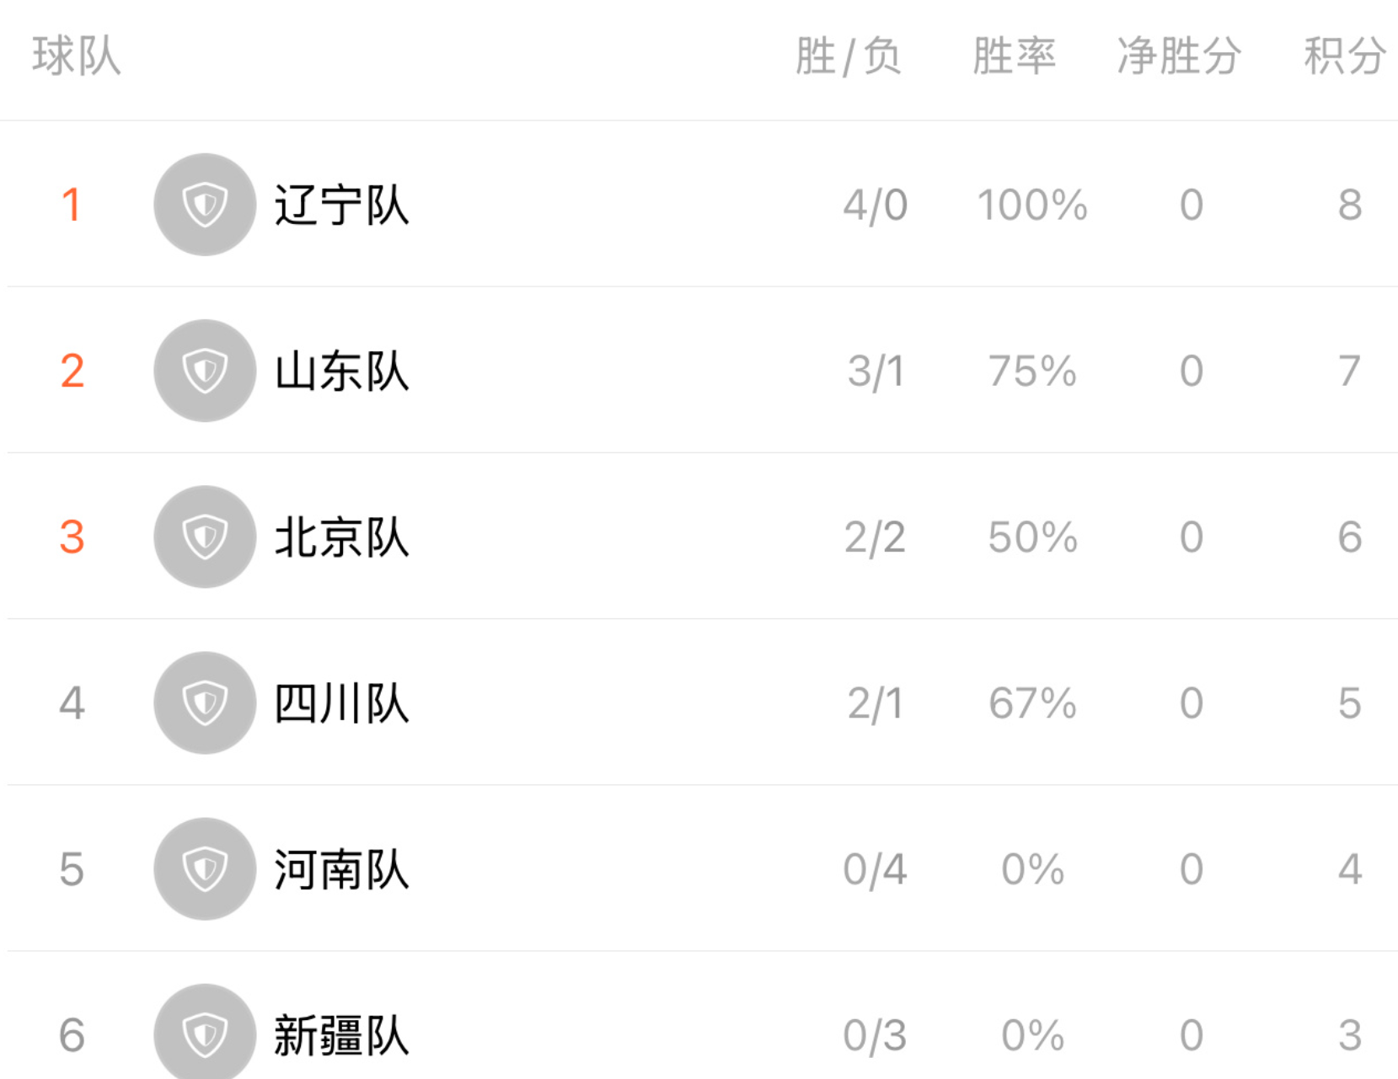Click the 3/1 record of 山东队
Image resolution: width=1398 pixels, height=1079 pixels.
coord(876,371)
